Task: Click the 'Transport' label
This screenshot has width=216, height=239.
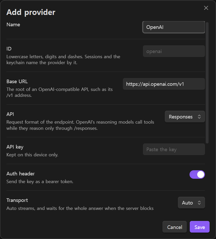Action: click(x=17, y=200)
